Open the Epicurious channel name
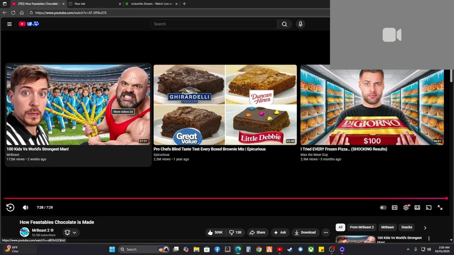This screenshot has height=255, width=454. point(161,155)
